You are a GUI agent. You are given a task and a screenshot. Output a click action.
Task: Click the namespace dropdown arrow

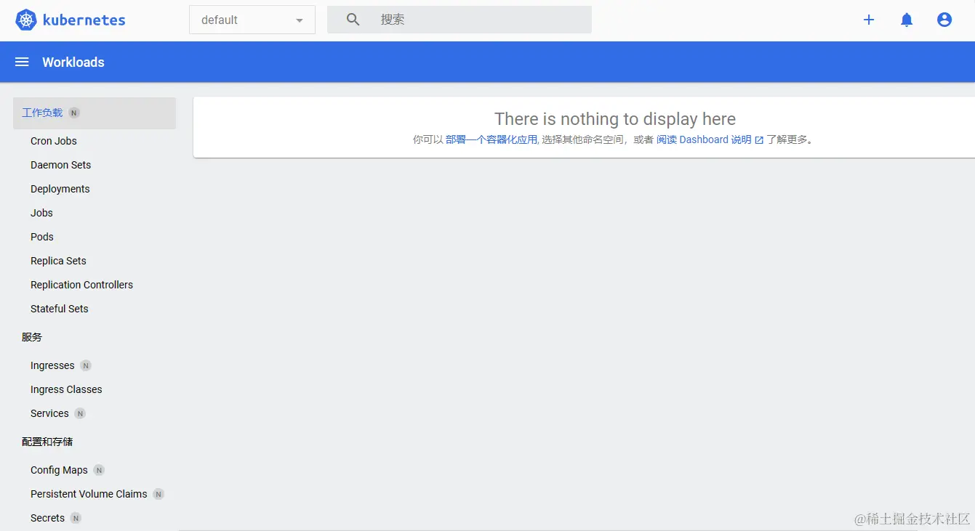click(300, 20)
